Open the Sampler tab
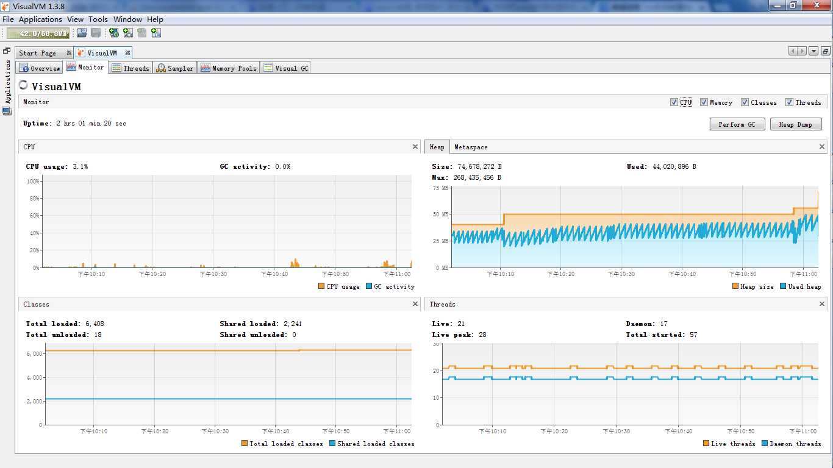The height and width of the screenshot is (468, 833). point(174,68)
